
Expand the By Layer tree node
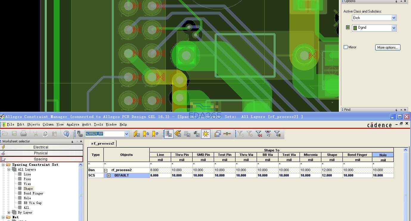(9, 213)
